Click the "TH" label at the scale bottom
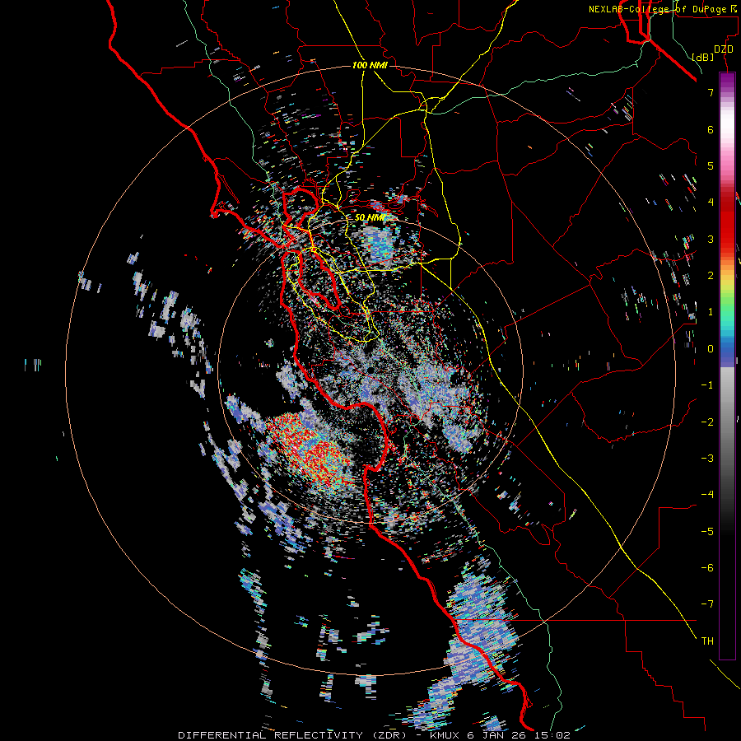Image resolution: width=741 pixels, height=741 pixels. coord(707,641)
